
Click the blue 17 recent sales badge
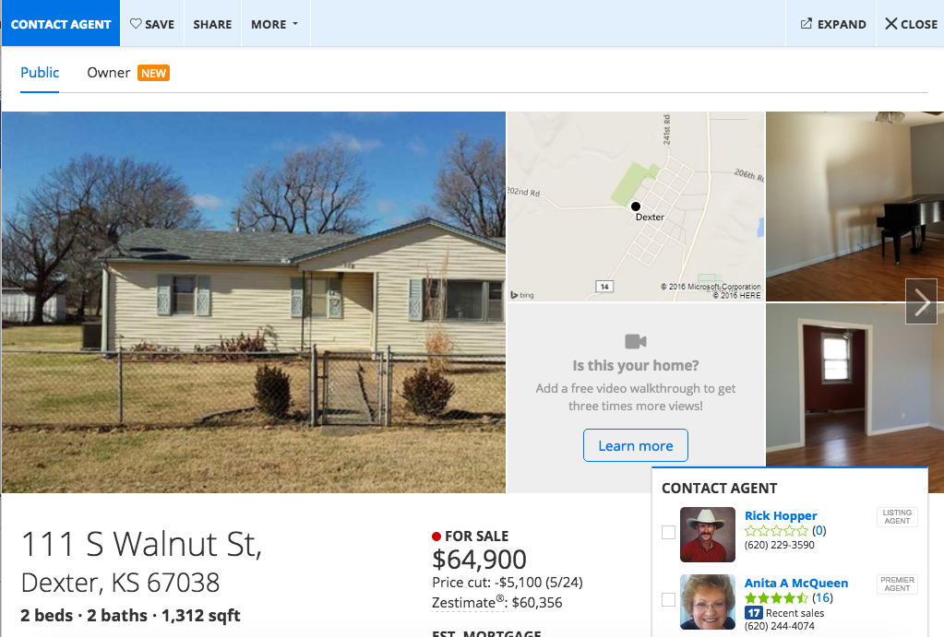754,612
